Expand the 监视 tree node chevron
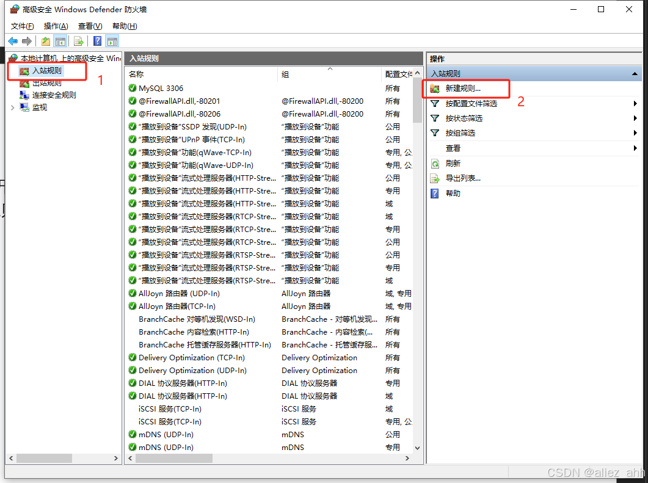The image size is (648, 483). pyautogui.click(x=12, y=107)
